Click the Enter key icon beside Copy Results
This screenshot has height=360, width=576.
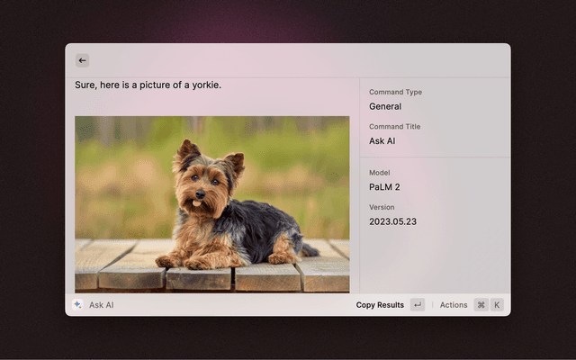(418, 305)
